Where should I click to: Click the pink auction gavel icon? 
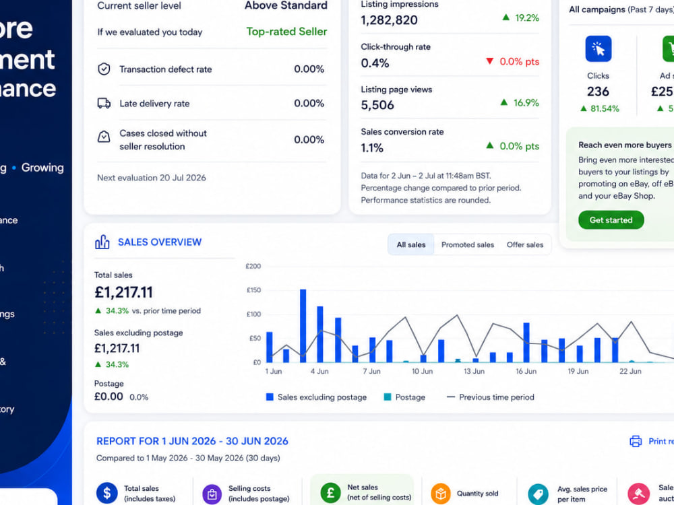click(x=638, y=494)
